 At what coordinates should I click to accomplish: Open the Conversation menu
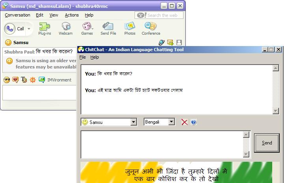17,15
